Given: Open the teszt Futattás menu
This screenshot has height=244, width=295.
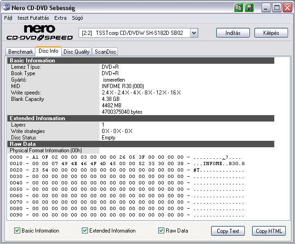Looking at the screenshot, I should [x=33, y=18].
